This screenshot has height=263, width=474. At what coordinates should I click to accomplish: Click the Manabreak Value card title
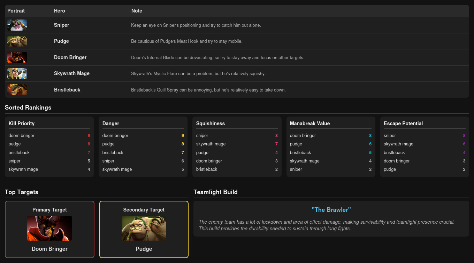pyautogui.click(x=310, y=123)
